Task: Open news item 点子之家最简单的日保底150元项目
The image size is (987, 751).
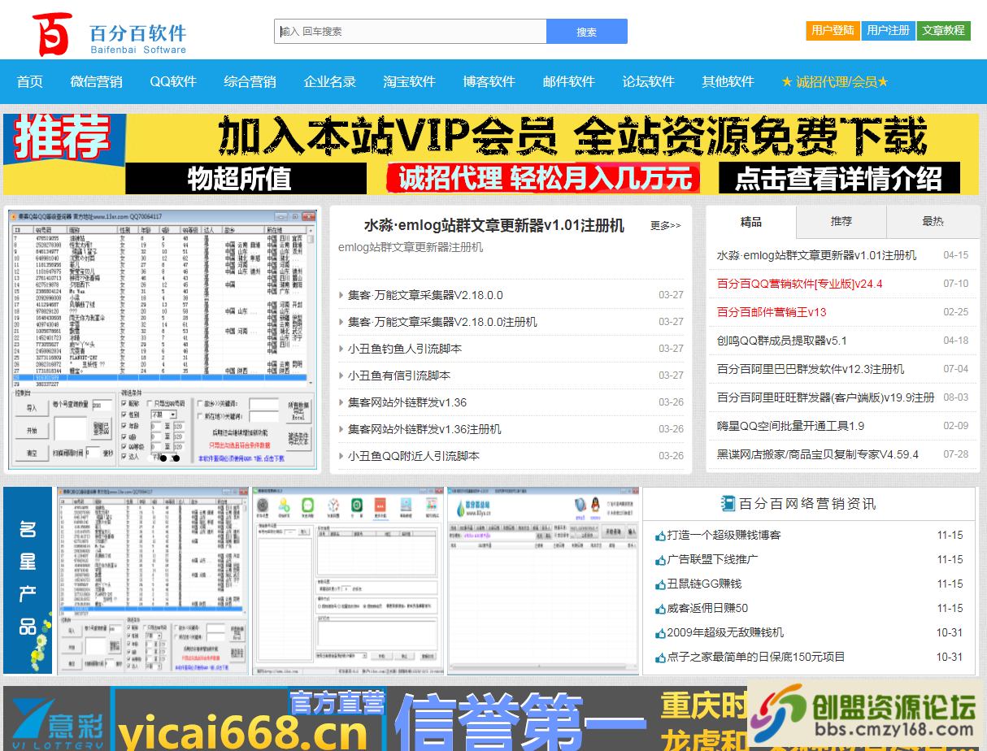Action: click(756, 658)
